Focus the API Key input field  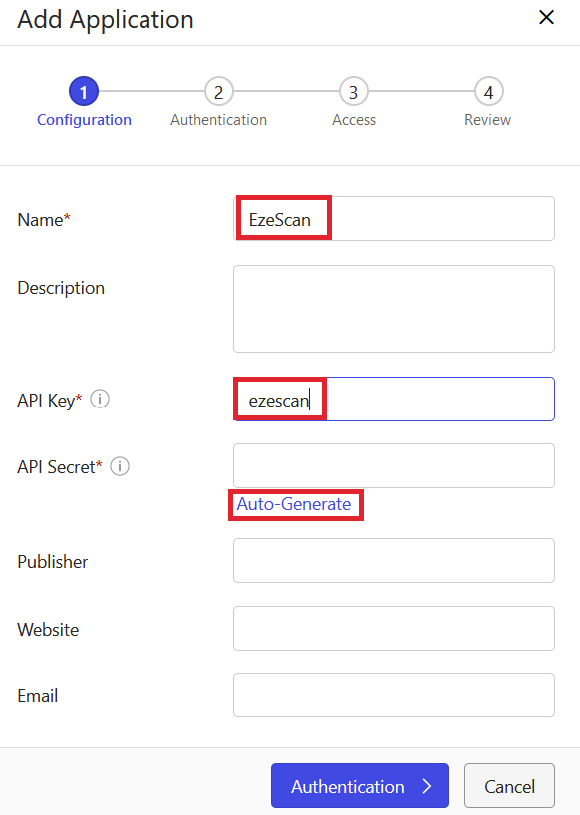coord(394,400)
